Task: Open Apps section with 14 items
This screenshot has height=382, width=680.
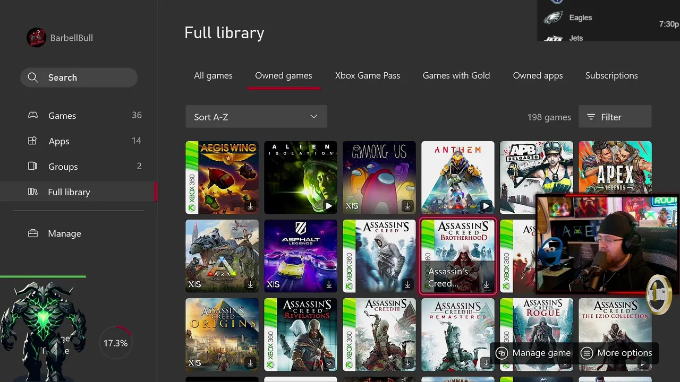Action: (78, 141)
